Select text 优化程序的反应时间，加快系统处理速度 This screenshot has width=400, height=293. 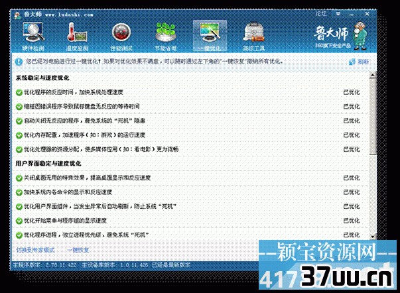point(74,92)
